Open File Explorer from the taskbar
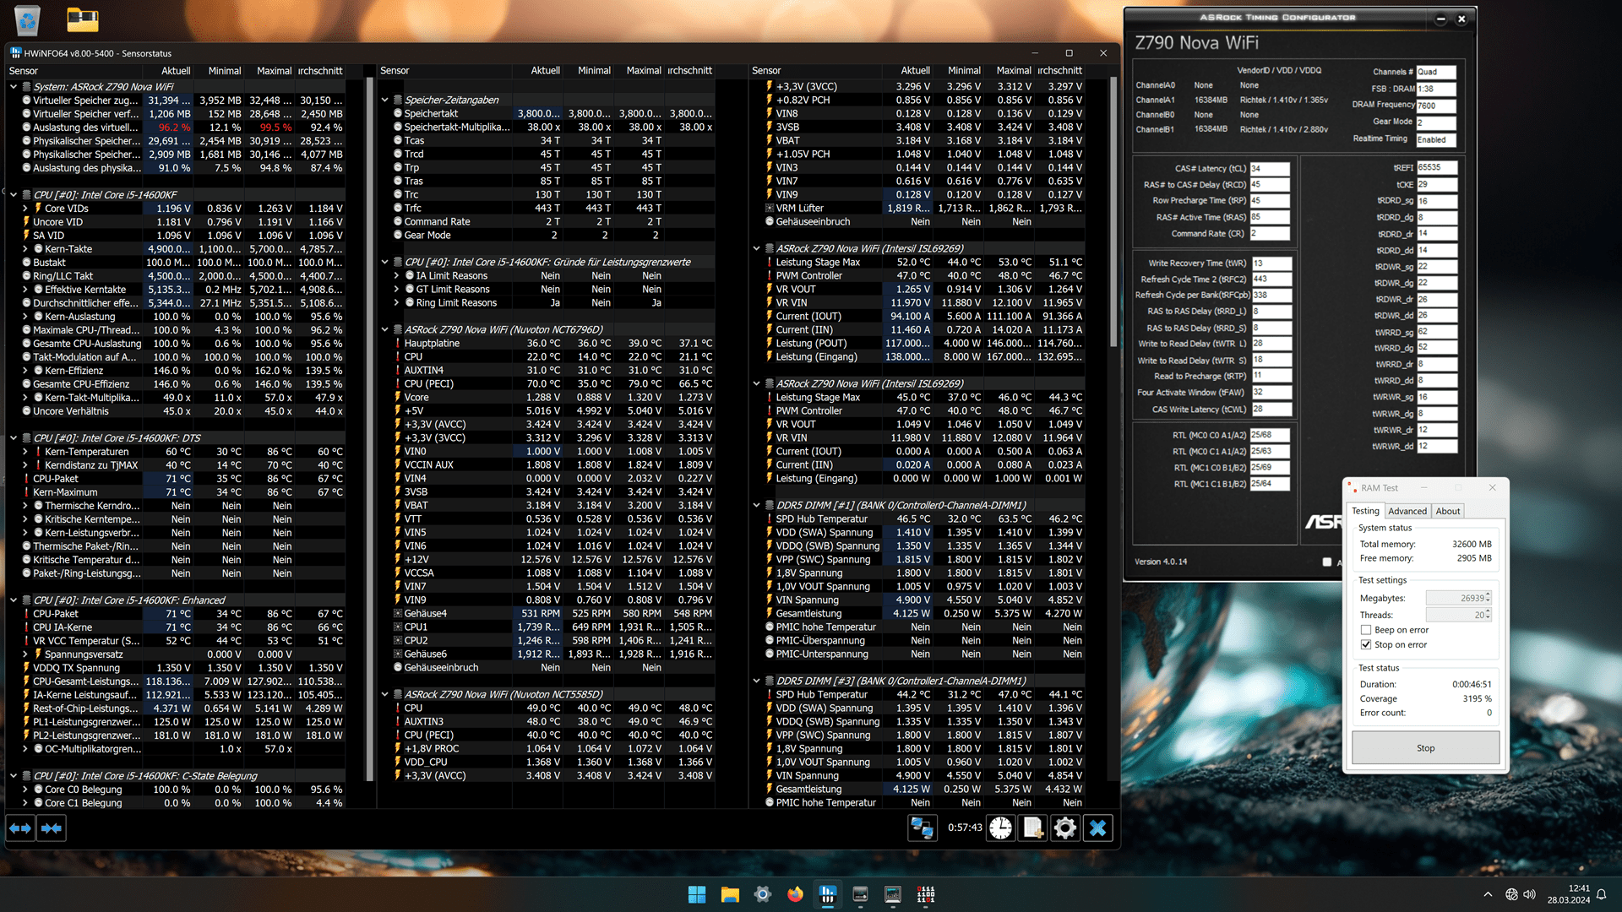1622x912 pixels. (x=730, y=894)
